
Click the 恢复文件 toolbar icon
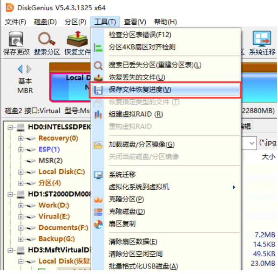(x=77, y=39)
